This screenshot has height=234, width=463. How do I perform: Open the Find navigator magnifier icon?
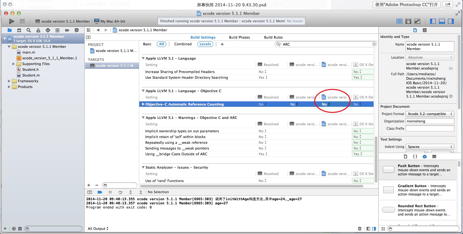[29, 30]
